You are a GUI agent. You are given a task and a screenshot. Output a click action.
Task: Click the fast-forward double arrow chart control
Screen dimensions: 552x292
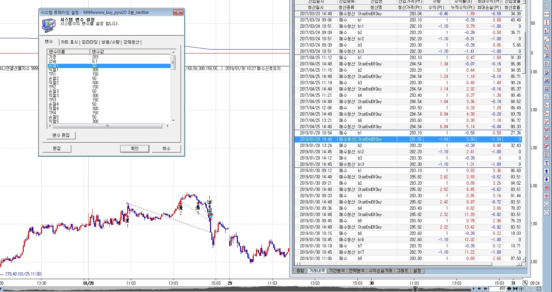485,289
